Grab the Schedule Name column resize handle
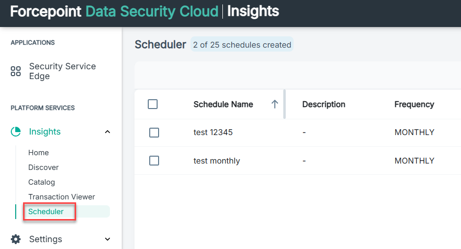 [x=284, y=104]
